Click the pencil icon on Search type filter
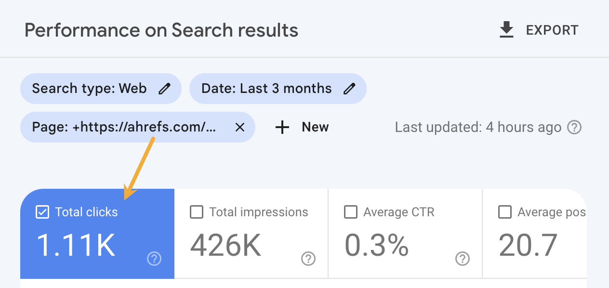Image resolution: width=609 pixels, height=288 pixels. click(165, 89)
